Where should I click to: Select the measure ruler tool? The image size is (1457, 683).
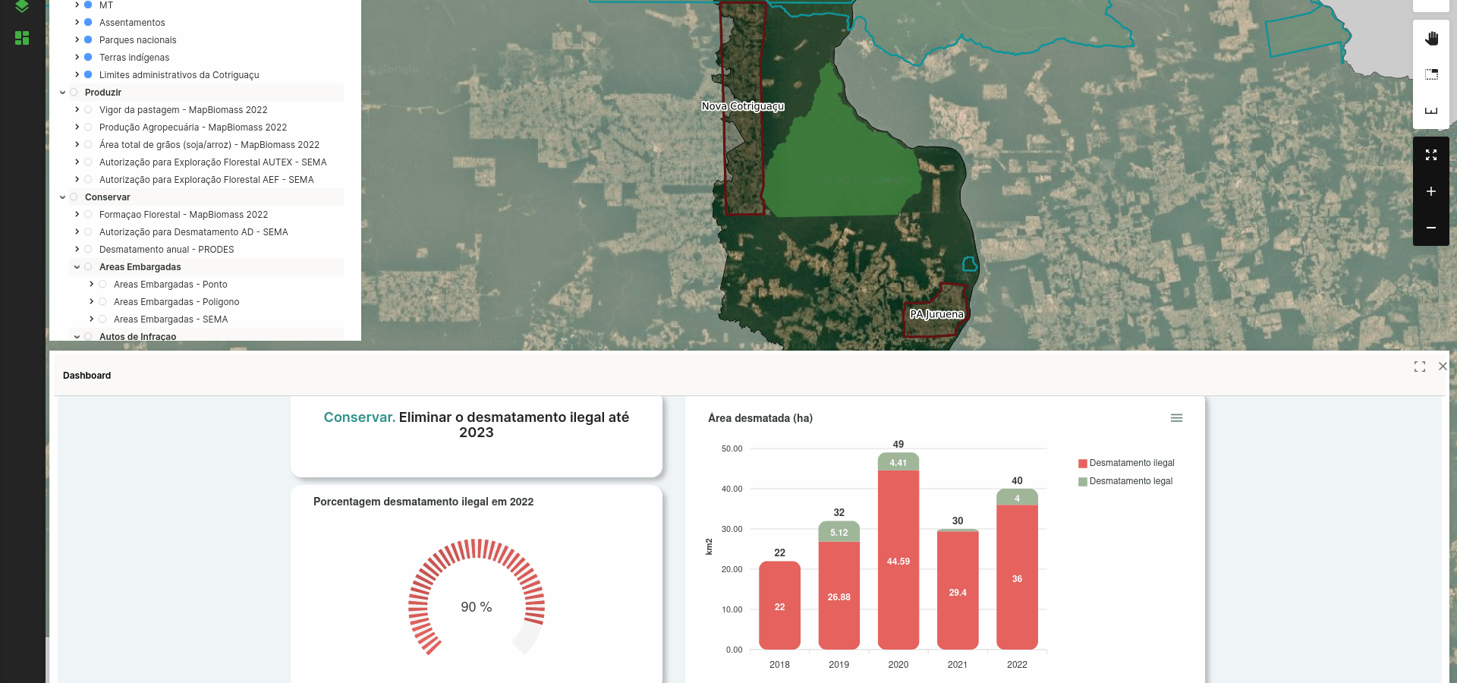coord(1431,111)
